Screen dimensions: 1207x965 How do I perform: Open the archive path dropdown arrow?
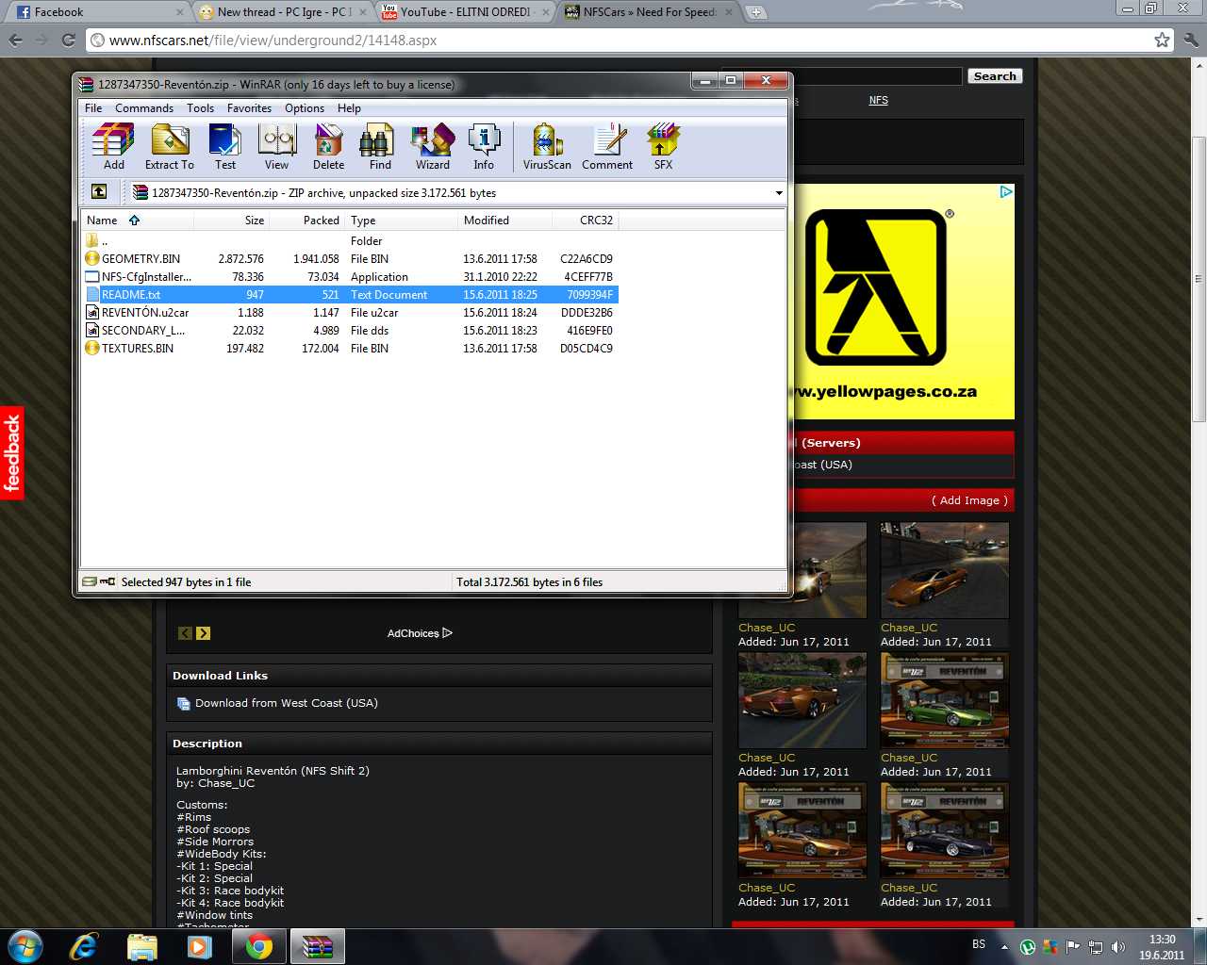tap(779, 192)
